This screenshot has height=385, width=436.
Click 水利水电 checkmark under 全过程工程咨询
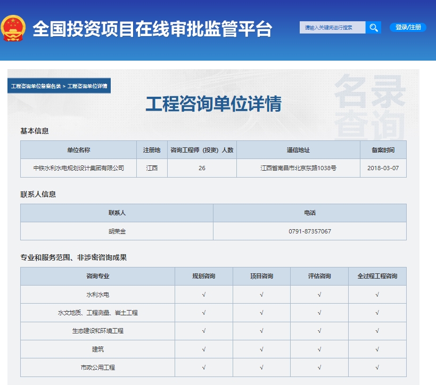click(x=377, y=295)
